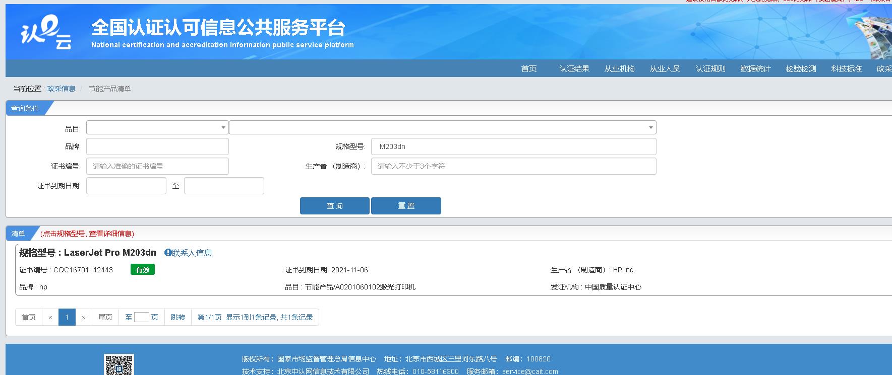Click certificate number CQC16701142443
The height and width of the screenshot is (375, 892).
(x=83, y=270)
